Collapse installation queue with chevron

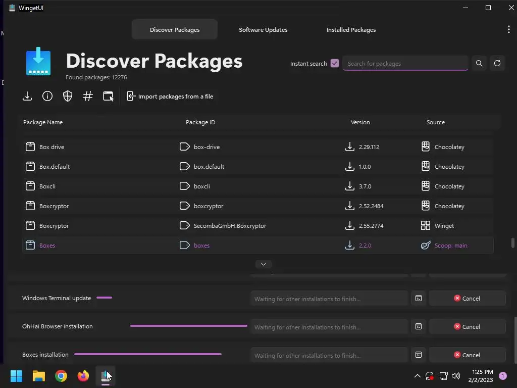264,264
